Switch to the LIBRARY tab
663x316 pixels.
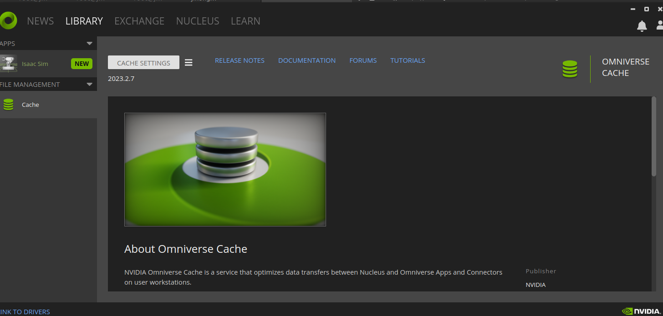tap(84, 21)
